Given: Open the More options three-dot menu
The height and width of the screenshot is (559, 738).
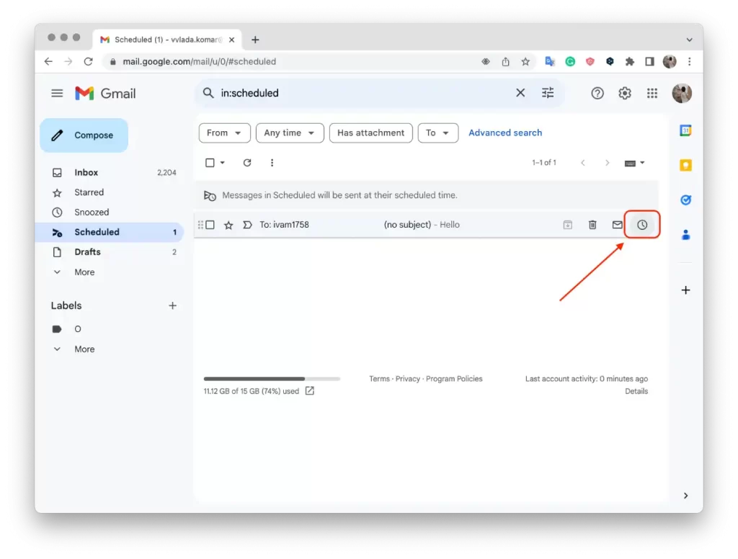Looking at the screenshot, I should [x=272, y=163].
